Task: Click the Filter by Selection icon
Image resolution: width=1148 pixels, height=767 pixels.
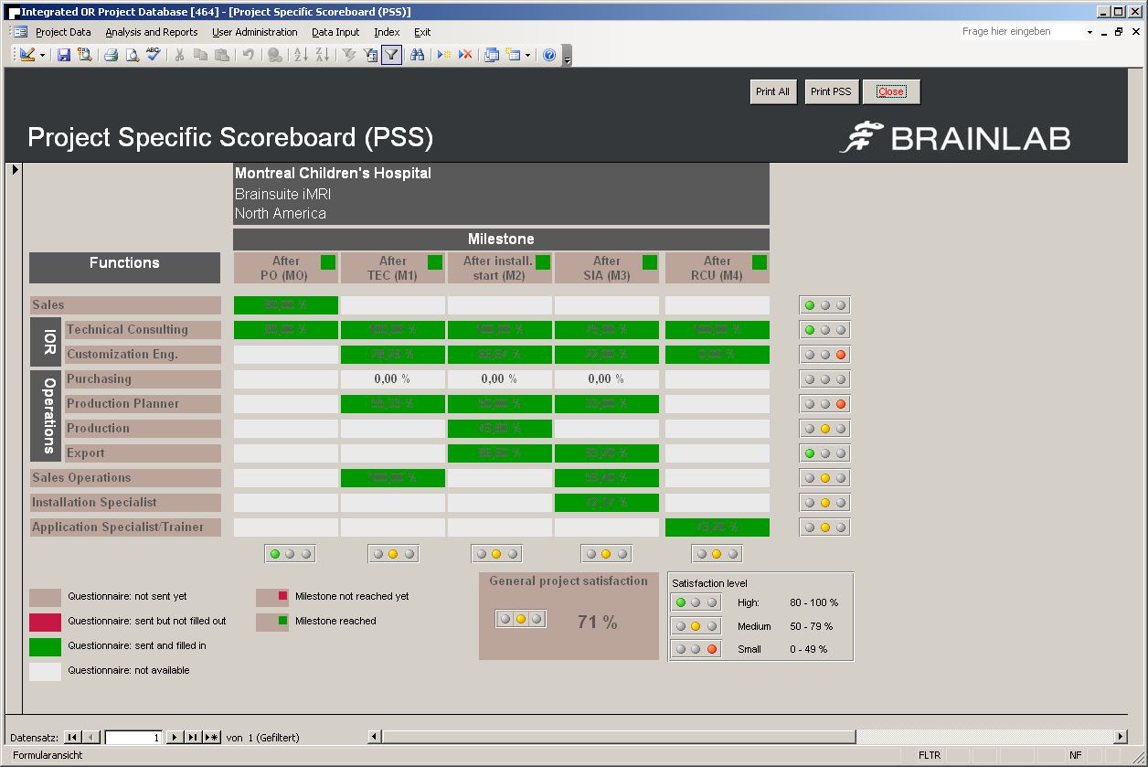Action: click(x=349, y=55)
